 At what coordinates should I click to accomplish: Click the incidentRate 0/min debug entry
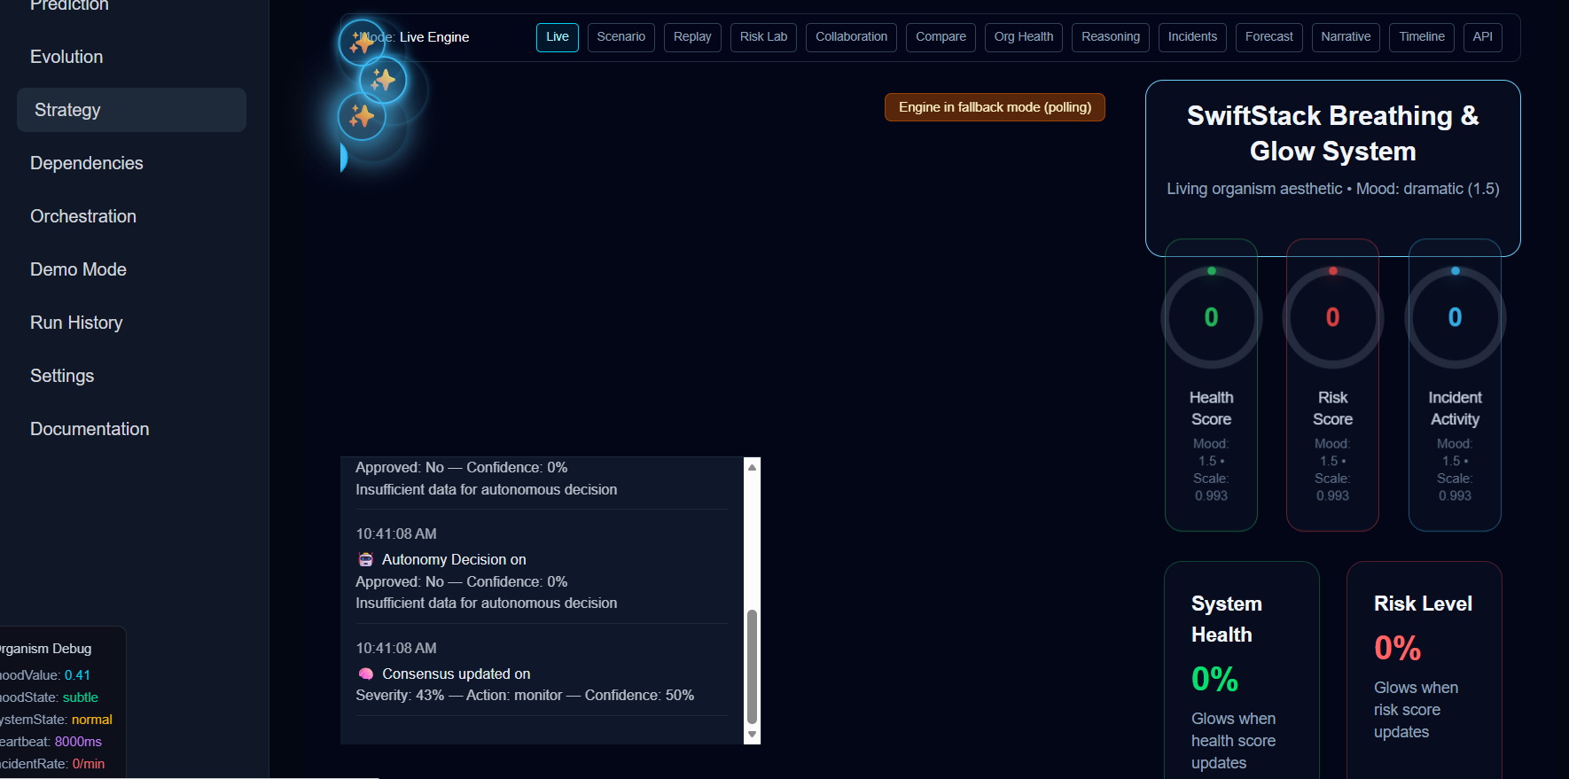tap(52, 764)
